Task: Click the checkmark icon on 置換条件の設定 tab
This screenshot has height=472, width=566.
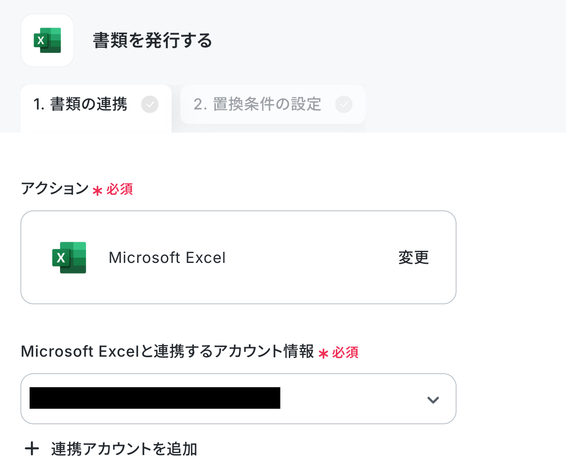Action: [x=344, y=105]
